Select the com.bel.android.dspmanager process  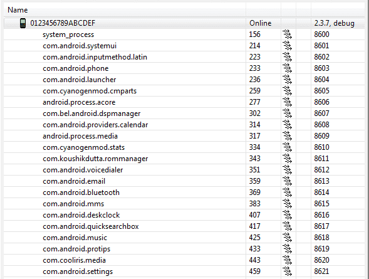tap(91, 113)
